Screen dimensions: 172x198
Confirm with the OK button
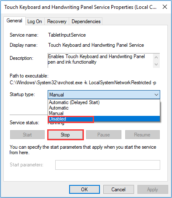pyautogui.click(x=84, y=190)
